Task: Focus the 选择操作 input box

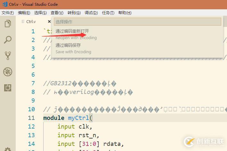Action: point(138,22)
